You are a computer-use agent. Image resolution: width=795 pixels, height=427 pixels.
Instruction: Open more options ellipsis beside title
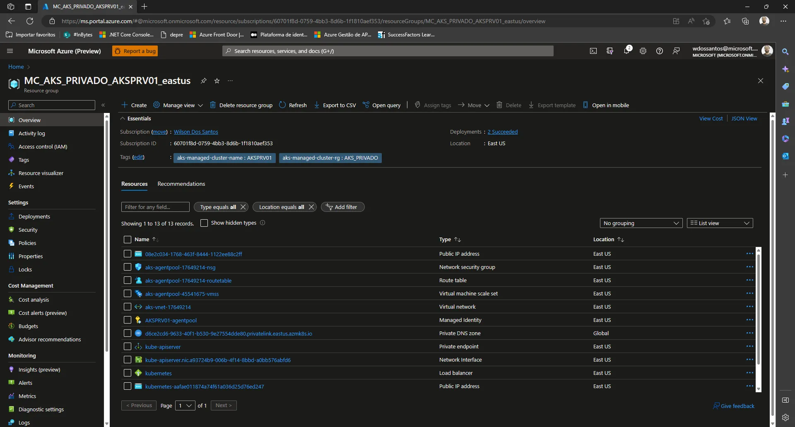pyautogui.click(x=230, y=81)
